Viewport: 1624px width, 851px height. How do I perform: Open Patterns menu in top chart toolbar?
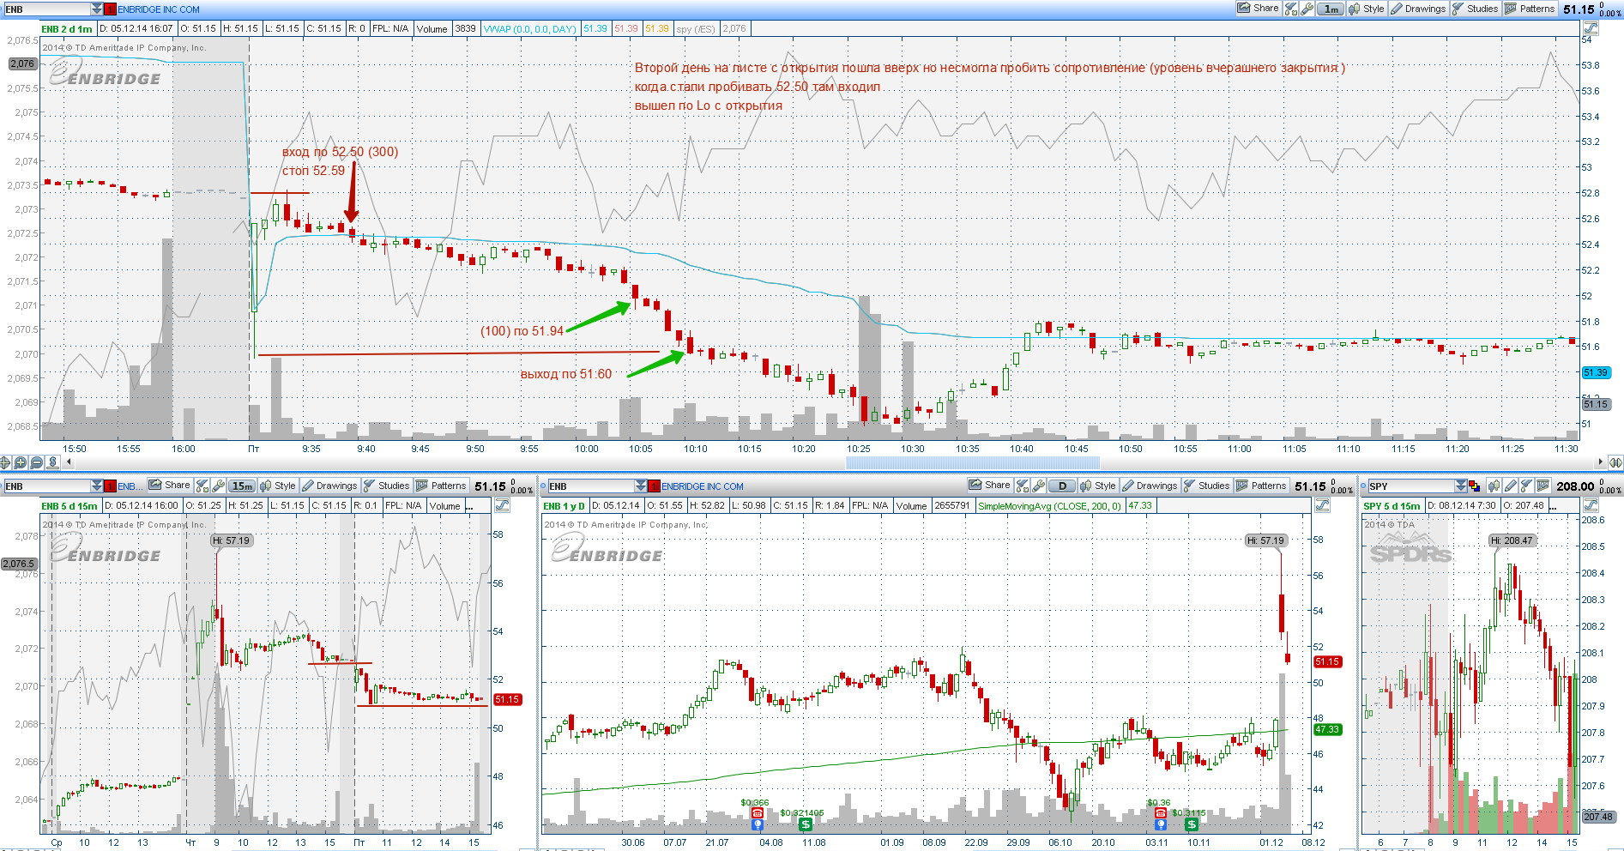tap(1530, 9)
